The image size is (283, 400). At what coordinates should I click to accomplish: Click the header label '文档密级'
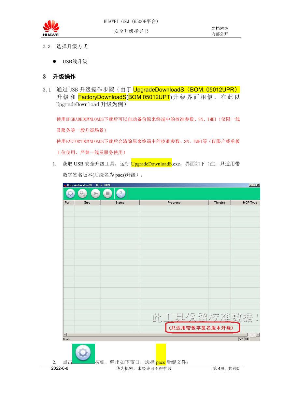(220, 29)
